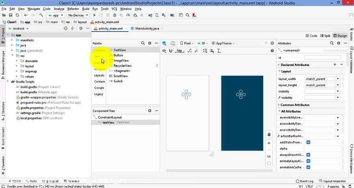Toggle view options eye icon
354x188 pixels.
(x=164, y=51)
